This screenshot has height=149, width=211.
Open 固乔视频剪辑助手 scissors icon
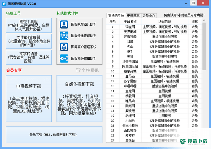pos(64,58)
